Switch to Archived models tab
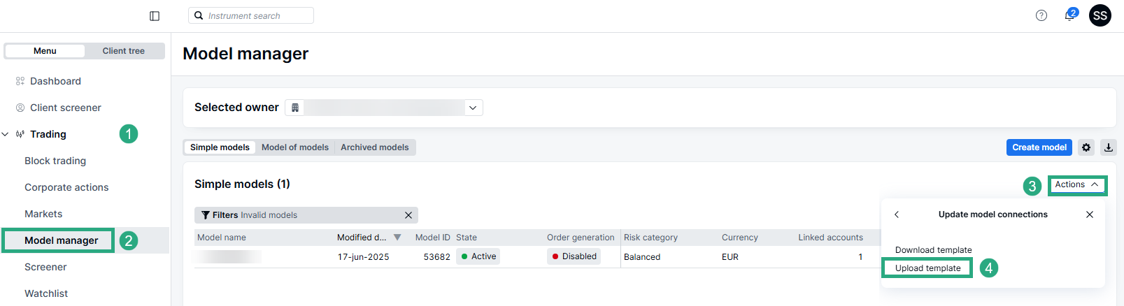The height and width of the screenshot is (306, 1124). coord(374,147)
